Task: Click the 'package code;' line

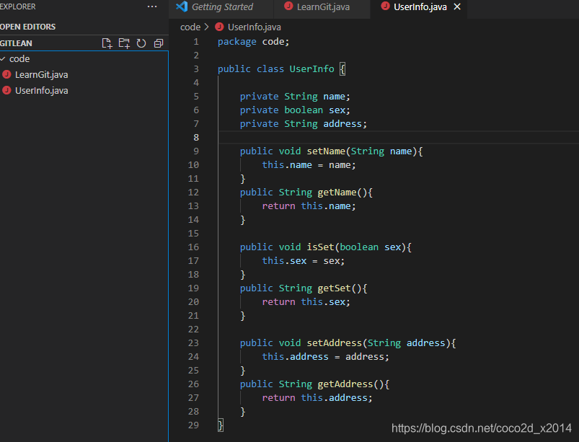Action: [x=253, y=42]
